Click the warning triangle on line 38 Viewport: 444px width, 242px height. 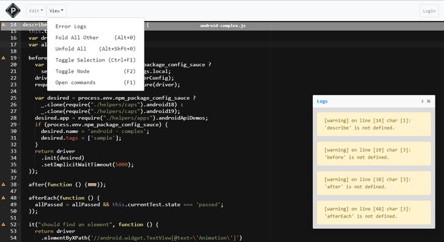pyautogui.click(x=3, y=184)
